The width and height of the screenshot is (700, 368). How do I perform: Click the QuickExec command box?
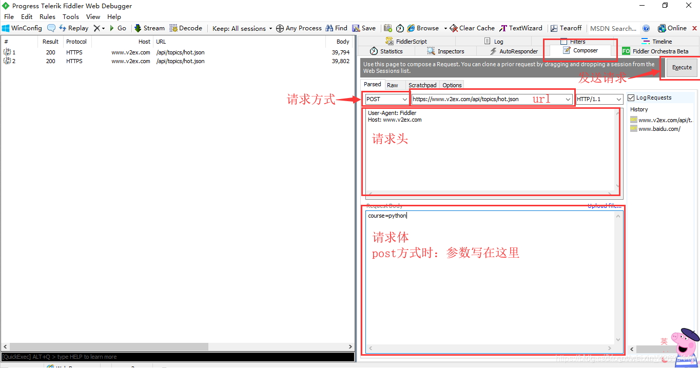pos(177,357)
